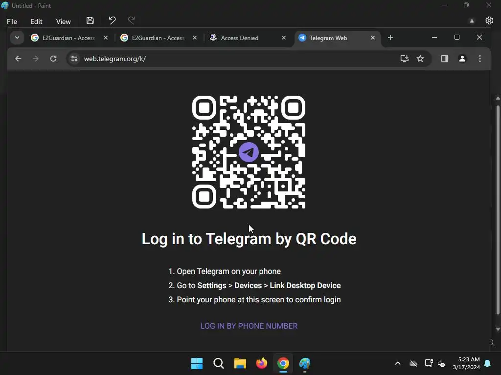
Task: Open Firefox from taskbar
Action: coord(262,363)
